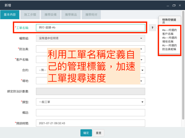This screenshot has width=185, height=138.
Task: Maximize the 新增 dialog window
Action: tap(174, 5)
